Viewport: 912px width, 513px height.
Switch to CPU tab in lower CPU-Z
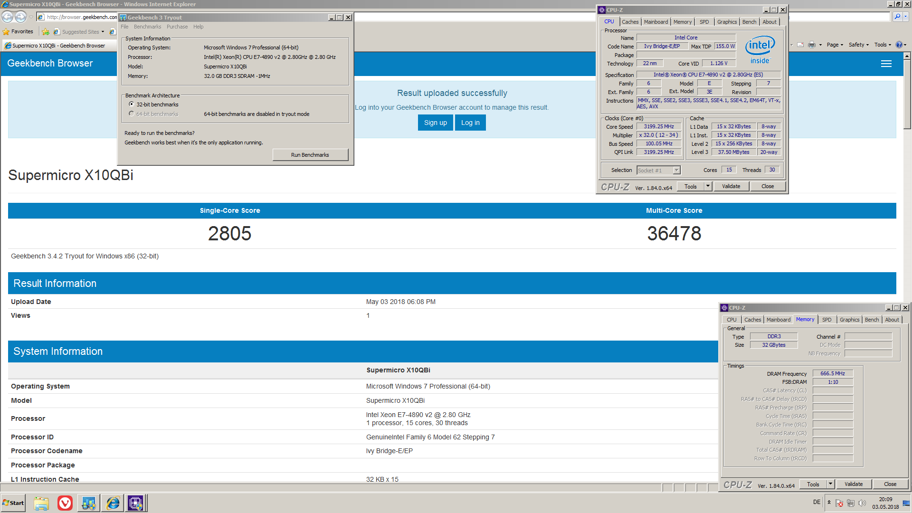pyautogui.click(x=731, y=320)
